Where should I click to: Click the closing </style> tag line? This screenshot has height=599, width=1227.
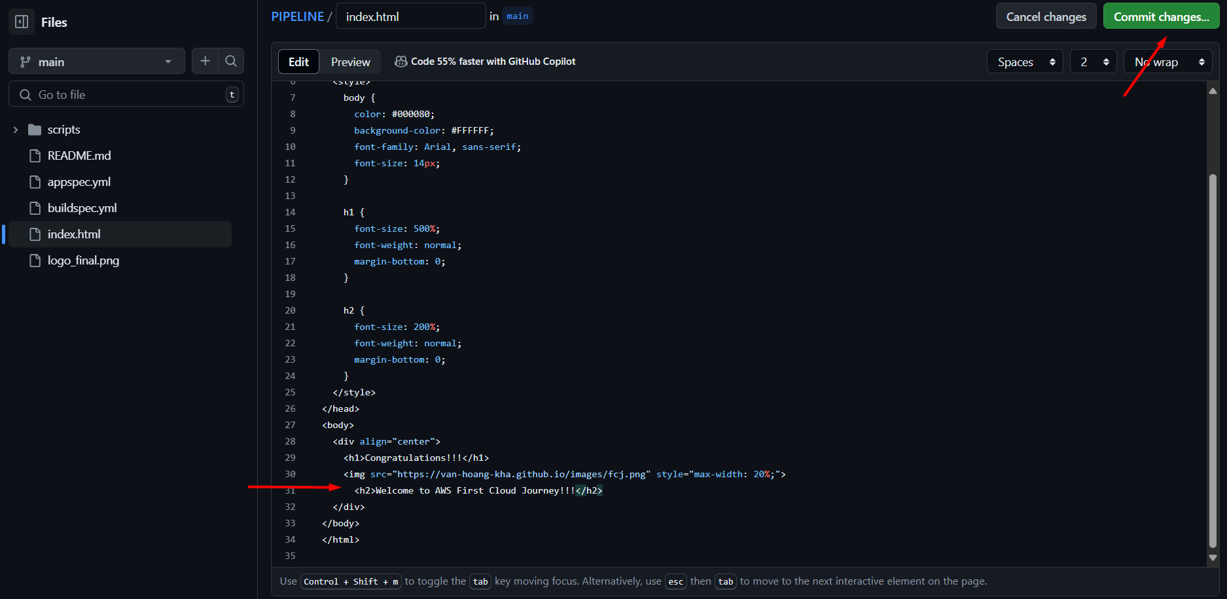pos(354,392)
